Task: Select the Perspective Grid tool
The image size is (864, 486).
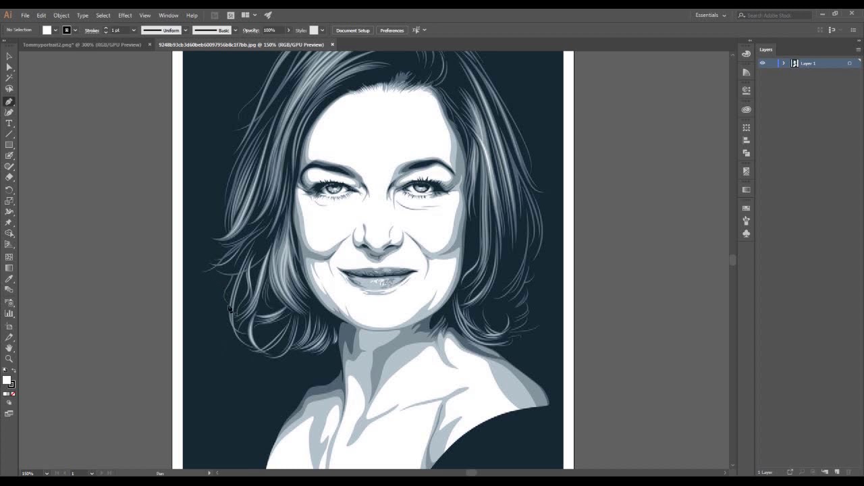Action: click(x=9, y=244)
